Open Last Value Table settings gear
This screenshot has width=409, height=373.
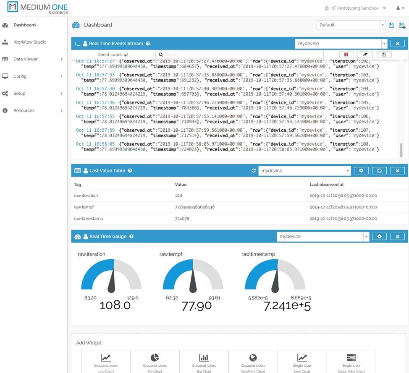click(361, 170)
